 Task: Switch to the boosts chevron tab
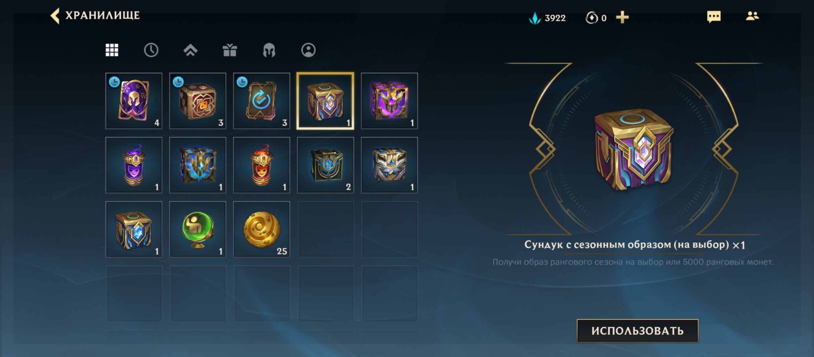(190, 50)
